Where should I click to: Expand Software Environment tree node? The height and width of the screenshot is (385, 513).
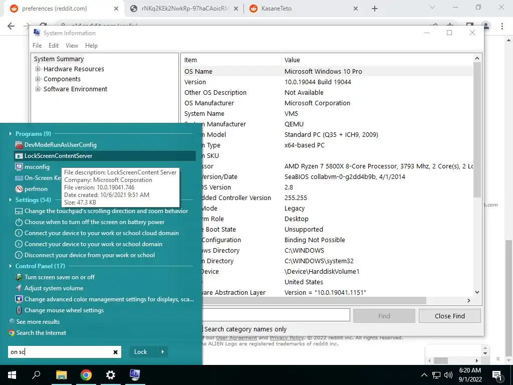[x=38, y=89]
